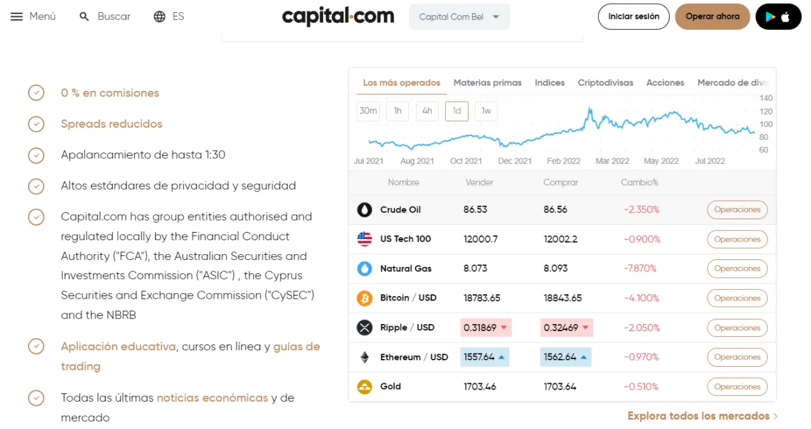Select the 1d chart interval
This screenshot has width=811, height=429.
pos(457,111)
